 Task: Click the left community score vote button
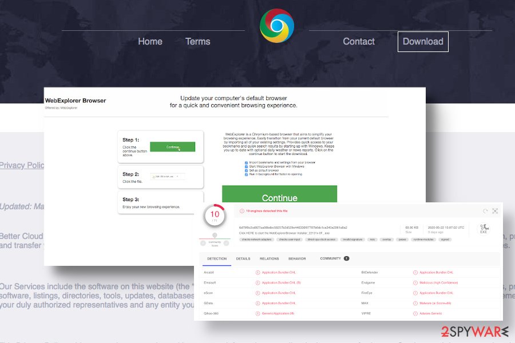[203, 243]
